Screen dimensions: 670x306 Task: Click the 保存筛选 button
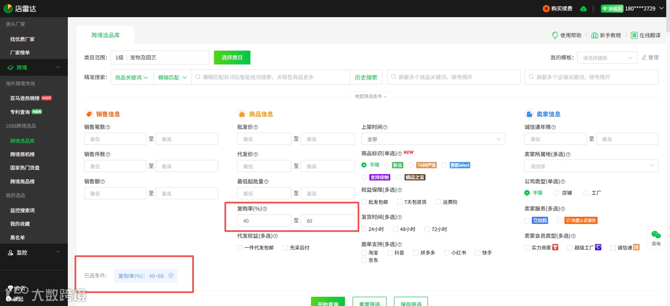(x=411, y=301)
